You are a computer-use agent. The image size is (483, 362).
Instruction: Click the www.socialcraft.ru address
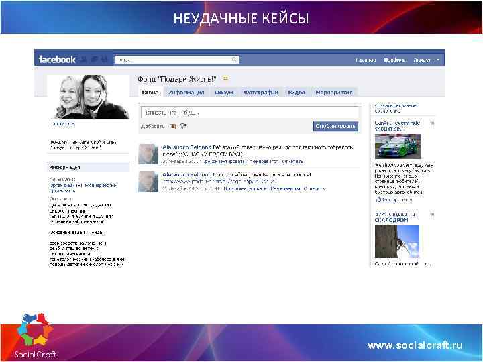click(415, 345)
